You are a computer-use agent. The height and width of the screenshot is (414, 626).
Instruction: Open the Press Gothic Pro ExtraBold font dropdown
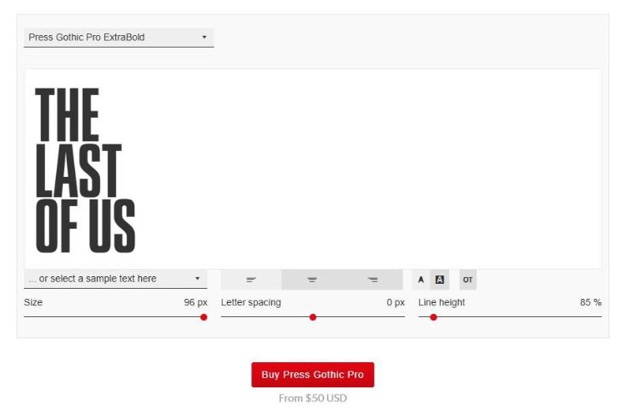point(119,38)
